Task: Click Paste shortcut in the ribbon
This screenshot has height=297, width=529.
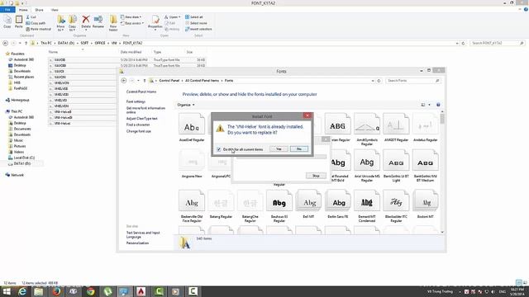Action: tap(39, 29)
